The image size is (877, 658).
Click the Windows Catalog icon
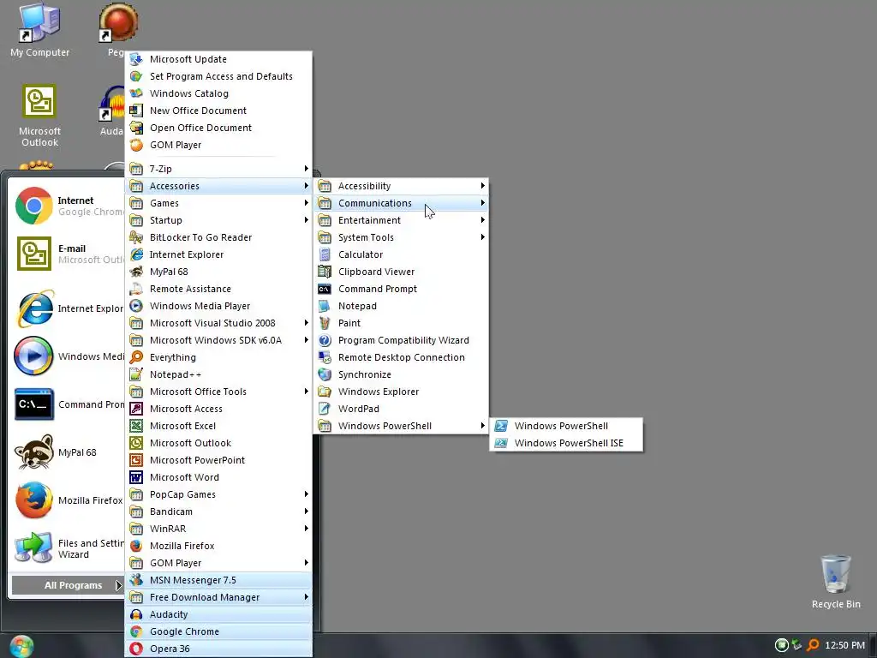tap(136, 93)
